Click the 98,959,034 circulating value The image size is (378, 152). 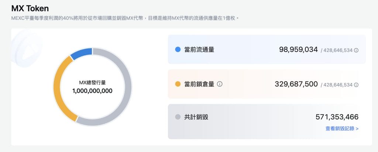[298, 50]
